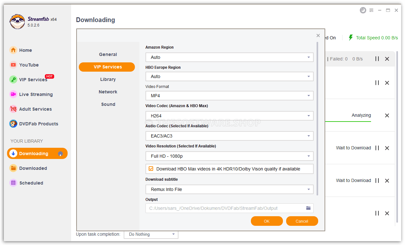Remove the second Wait to Download task
This screenshot has height=245, width=405.
pyautogui.click(x=387, y=181)
